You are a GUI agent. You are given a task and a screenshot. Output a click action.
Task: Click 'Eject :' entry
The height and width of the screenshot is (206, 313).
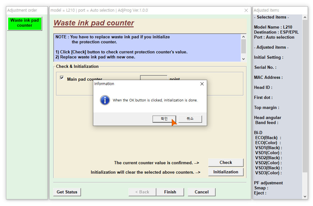point(260,193)
